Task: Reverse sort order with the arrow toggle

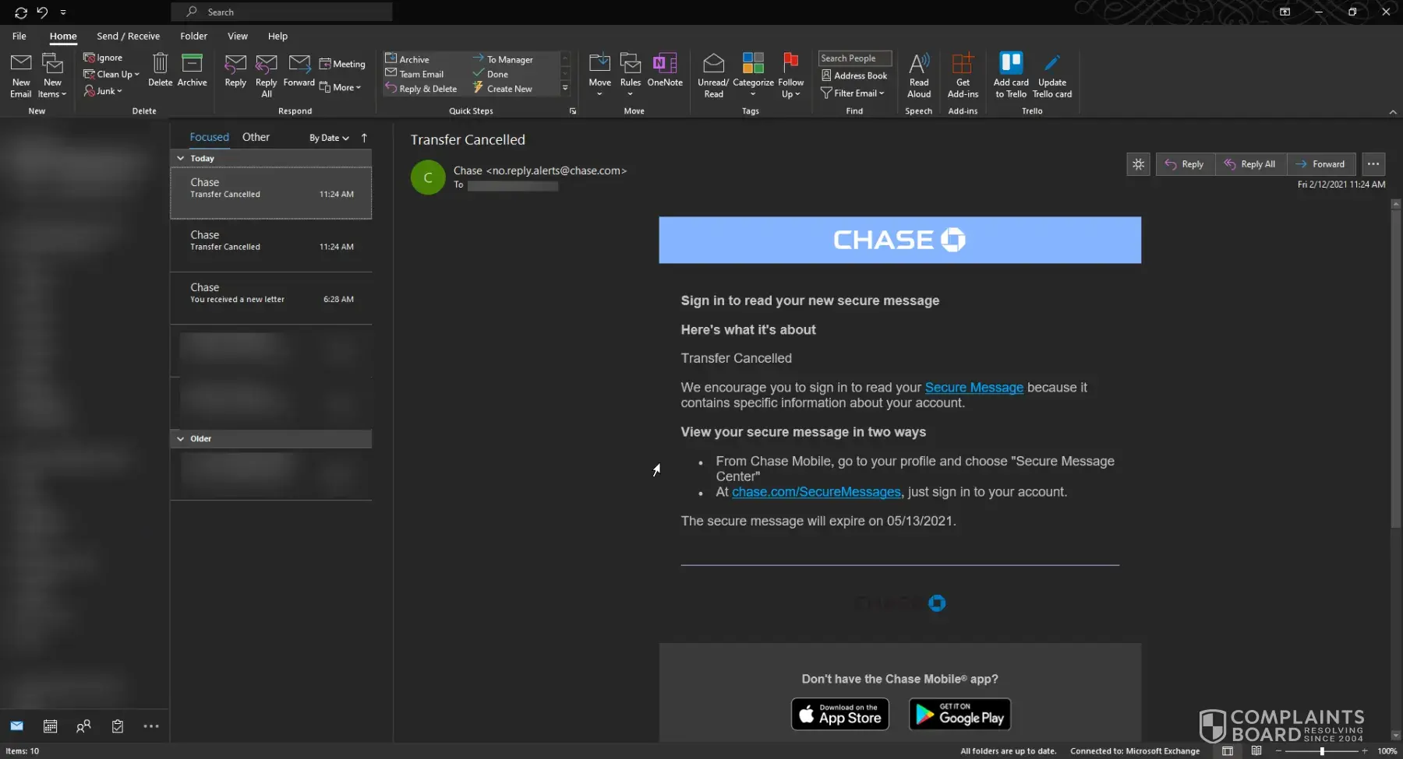Action: (364, 138)
